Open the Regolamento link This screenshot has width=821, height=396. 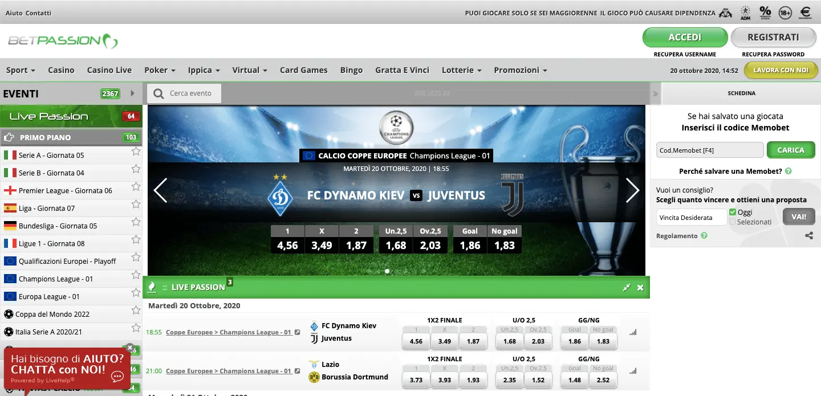(677, 236)
